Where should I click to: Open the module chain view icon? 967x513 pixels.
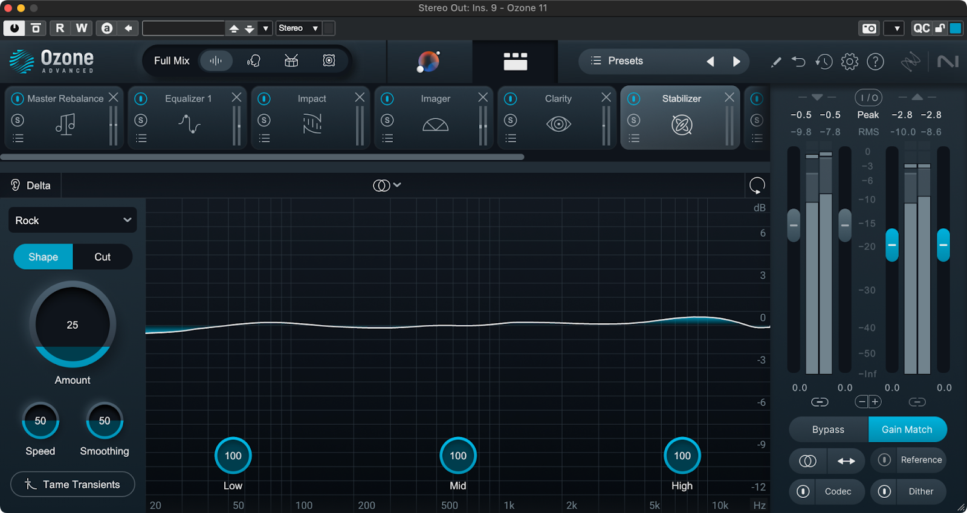click(x=516, y=61)
